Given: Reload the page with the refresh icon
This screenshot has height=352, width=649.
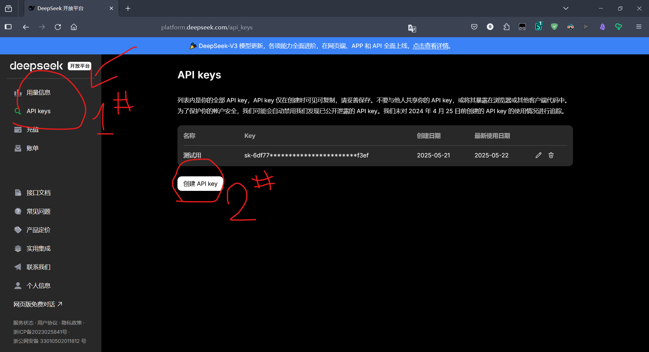Looking at the screenshot, I should pyautogui.click(x=58, y=27).
